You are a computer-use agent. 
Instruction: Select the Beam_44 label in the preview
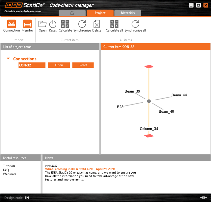click(x=179, y=95)
